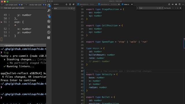The image size is (185, 104).
Task: Click 'Velosity' type name on line 38
Action: coord(107,74)
